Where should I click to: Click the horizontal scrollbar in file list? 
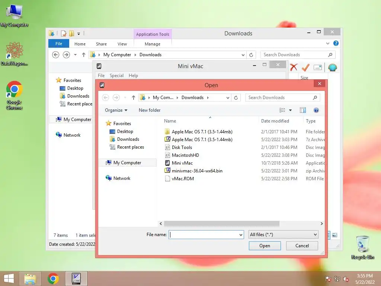coord(222,223)
